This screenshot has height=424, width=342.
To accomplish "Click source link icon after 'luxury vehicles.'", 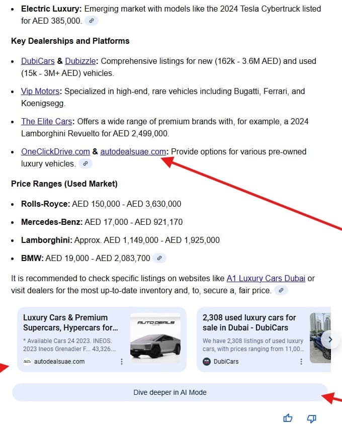I will coord(85,163).
